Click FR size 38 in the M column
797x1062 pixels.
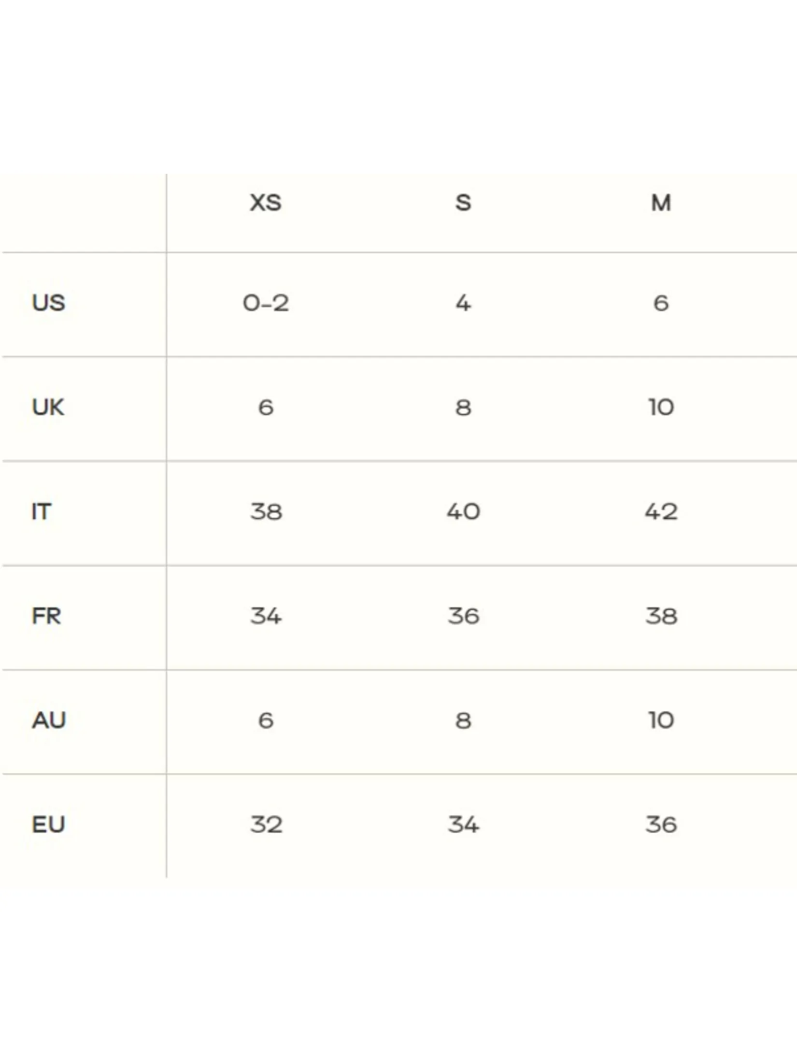click(661, 616)
